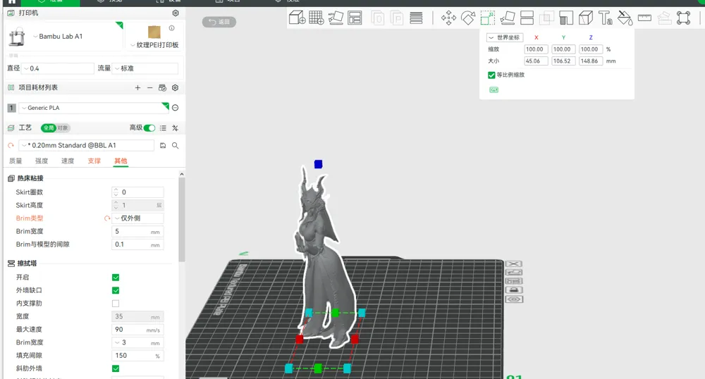Remove a filament with minus icon
This screenshot has width=705, height=379.
pos(149,87)
